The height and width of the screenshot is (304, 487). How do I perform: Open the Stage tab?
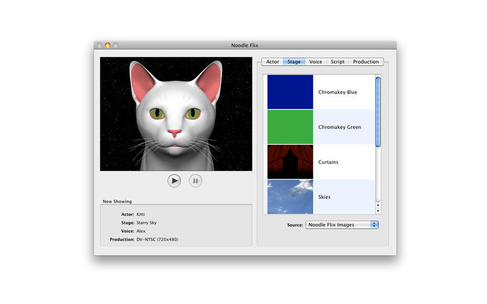coord(294,62)
